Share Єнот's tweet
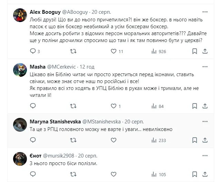 tap(205, 174)
